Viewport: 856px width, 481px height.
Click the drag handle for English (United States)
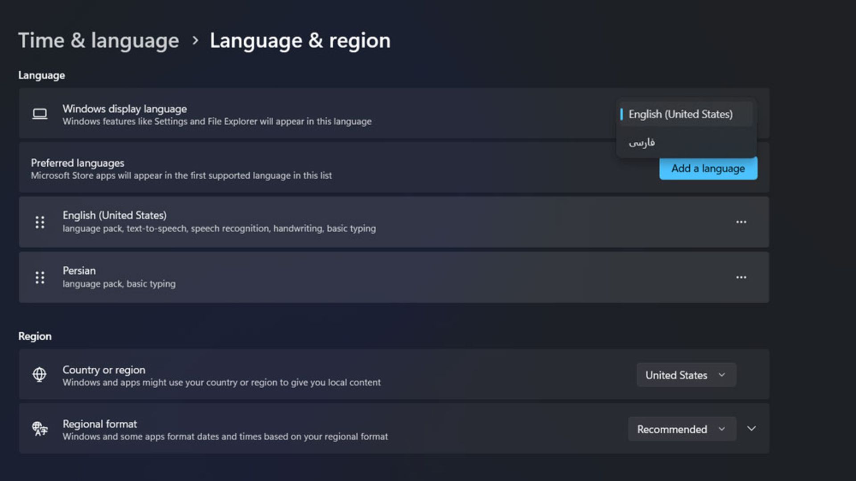40,222
